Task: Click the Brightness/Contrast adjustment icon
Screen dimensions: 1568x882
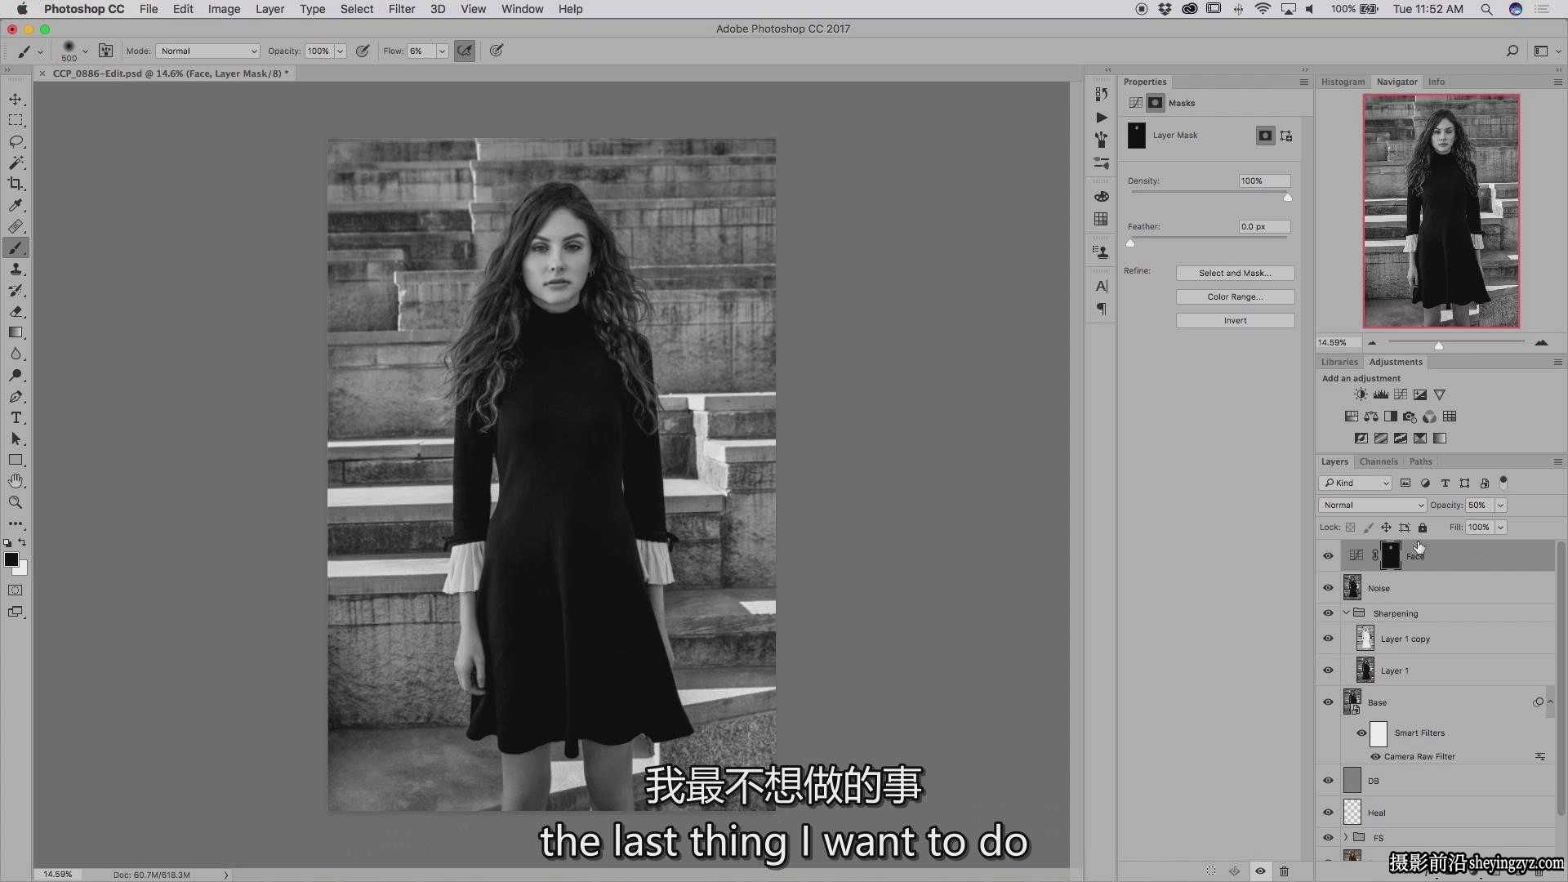Action: tap(1361, 394)
